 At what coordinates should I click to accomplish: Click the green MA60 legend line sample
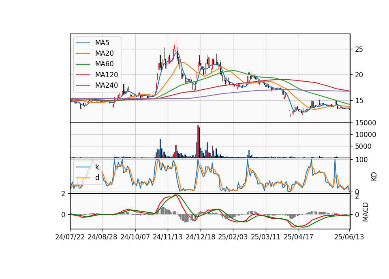[83, 64]
